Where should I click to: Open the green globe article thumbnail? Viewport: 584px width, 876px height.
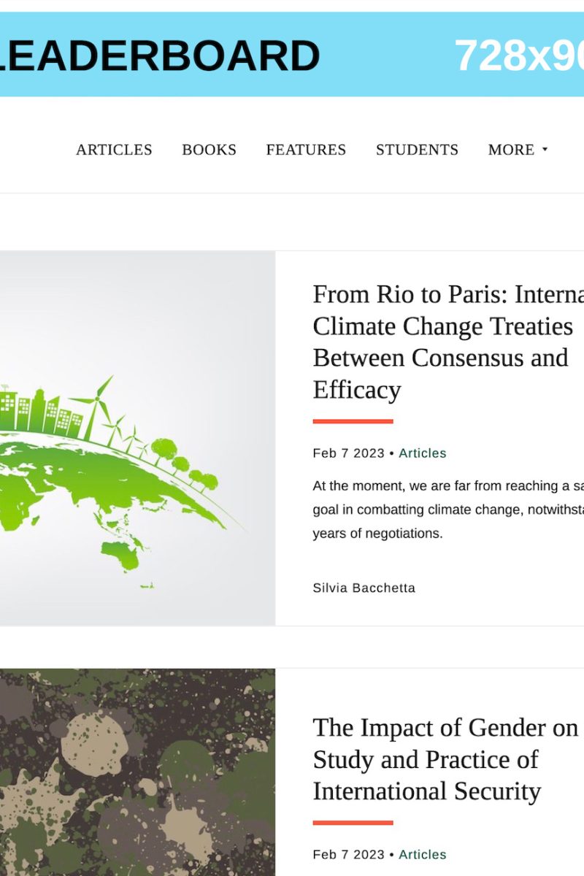(x=137, y=438)
